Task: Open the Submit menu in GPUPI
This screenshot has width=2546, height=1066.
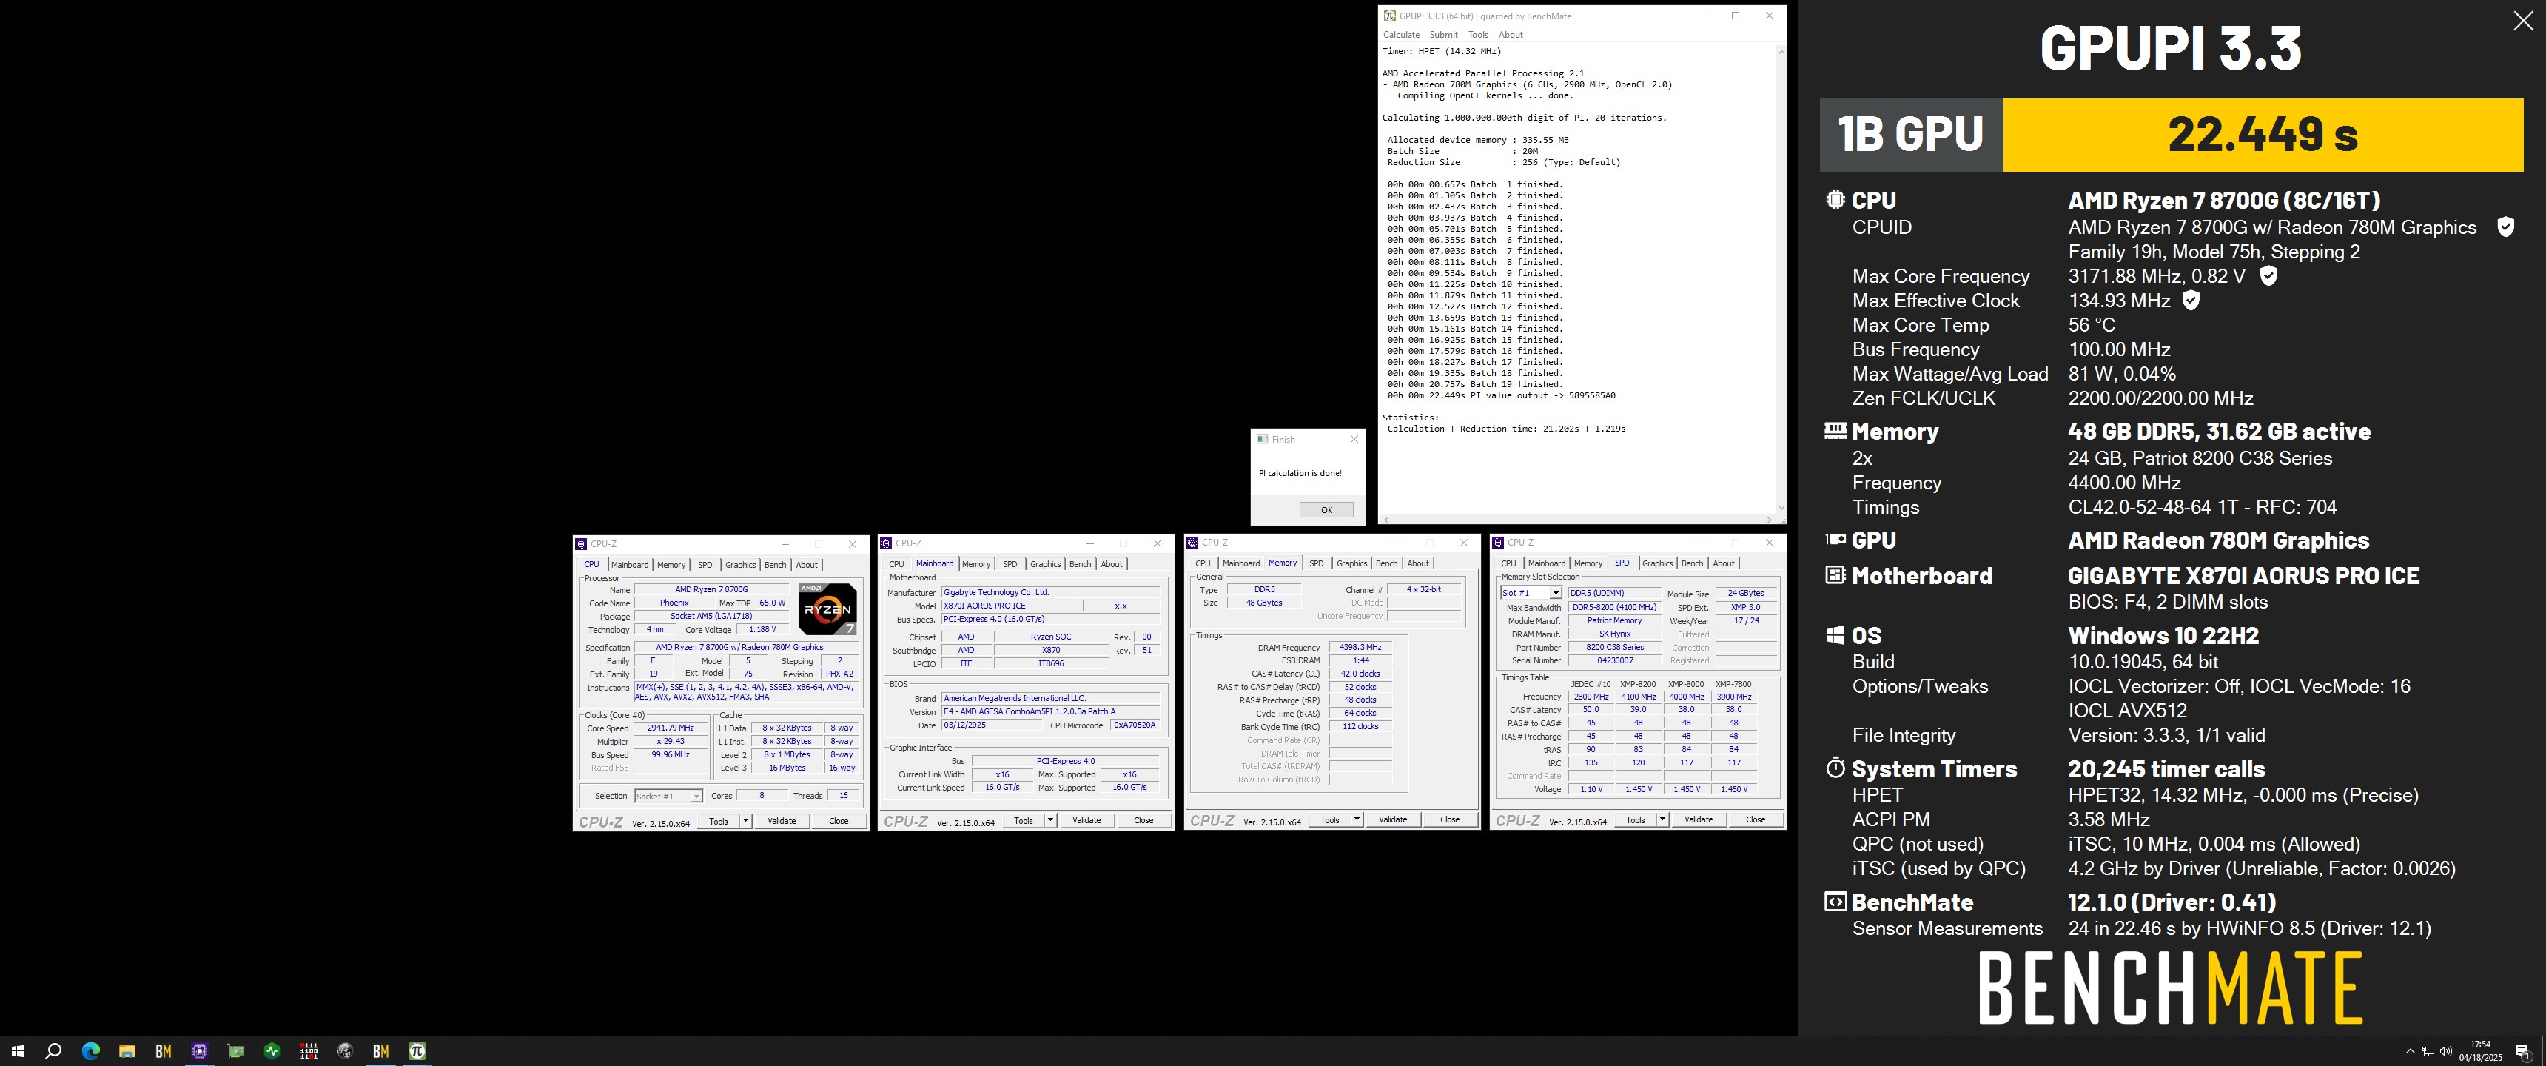Action: point(1443,35)
